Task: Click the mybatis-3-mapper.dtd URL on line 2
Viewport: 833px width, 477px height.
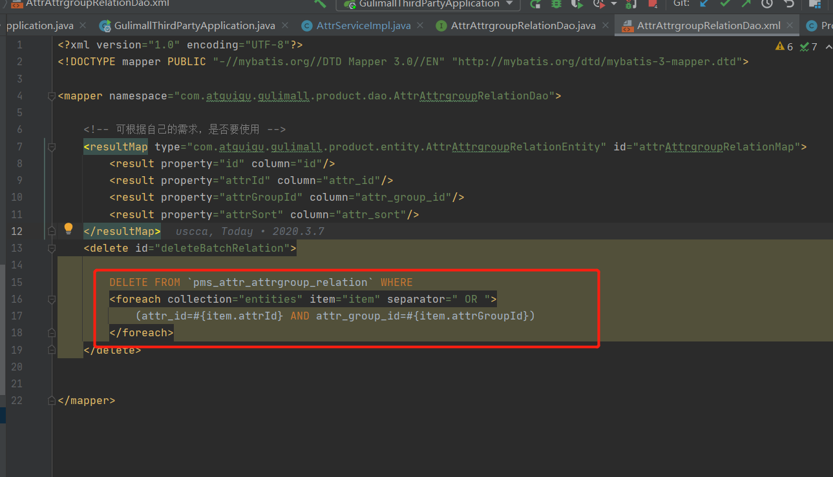Action: [x=597, y=62]
